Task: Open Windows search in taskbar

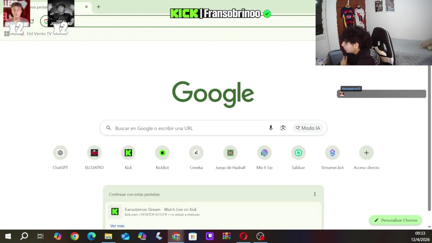Action: [24, 236]
